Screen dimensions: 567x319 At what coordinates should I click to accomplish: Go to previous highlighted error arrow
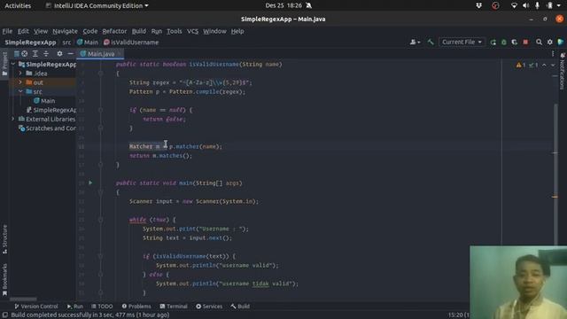pyautogui.click(x=544, y=65)
